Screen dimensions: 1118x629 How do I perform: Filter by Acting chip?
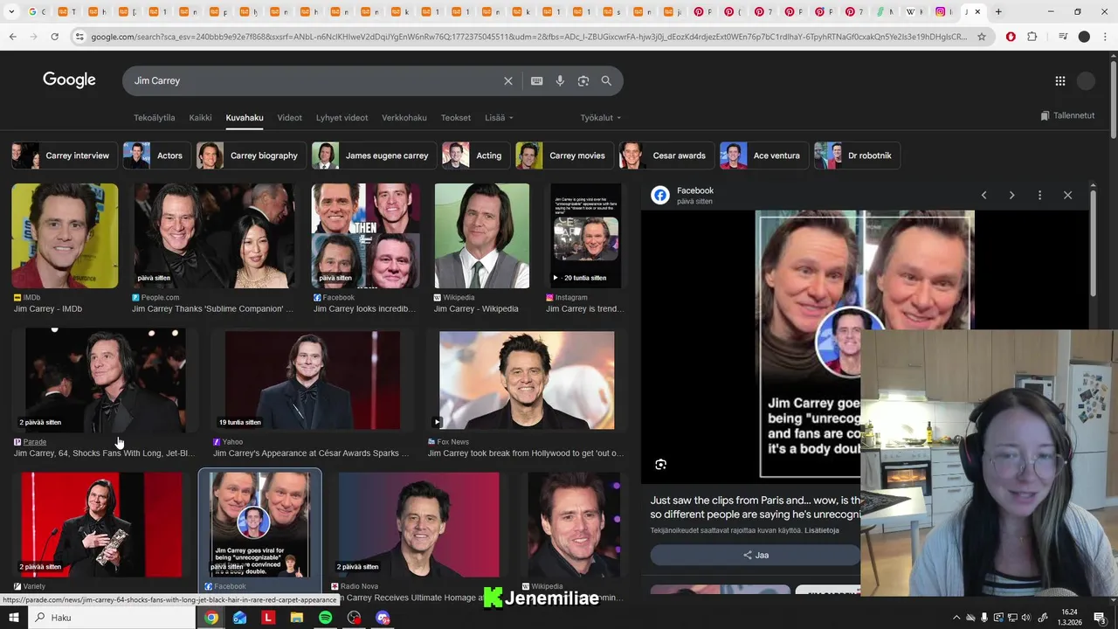(x=475, y=156)
